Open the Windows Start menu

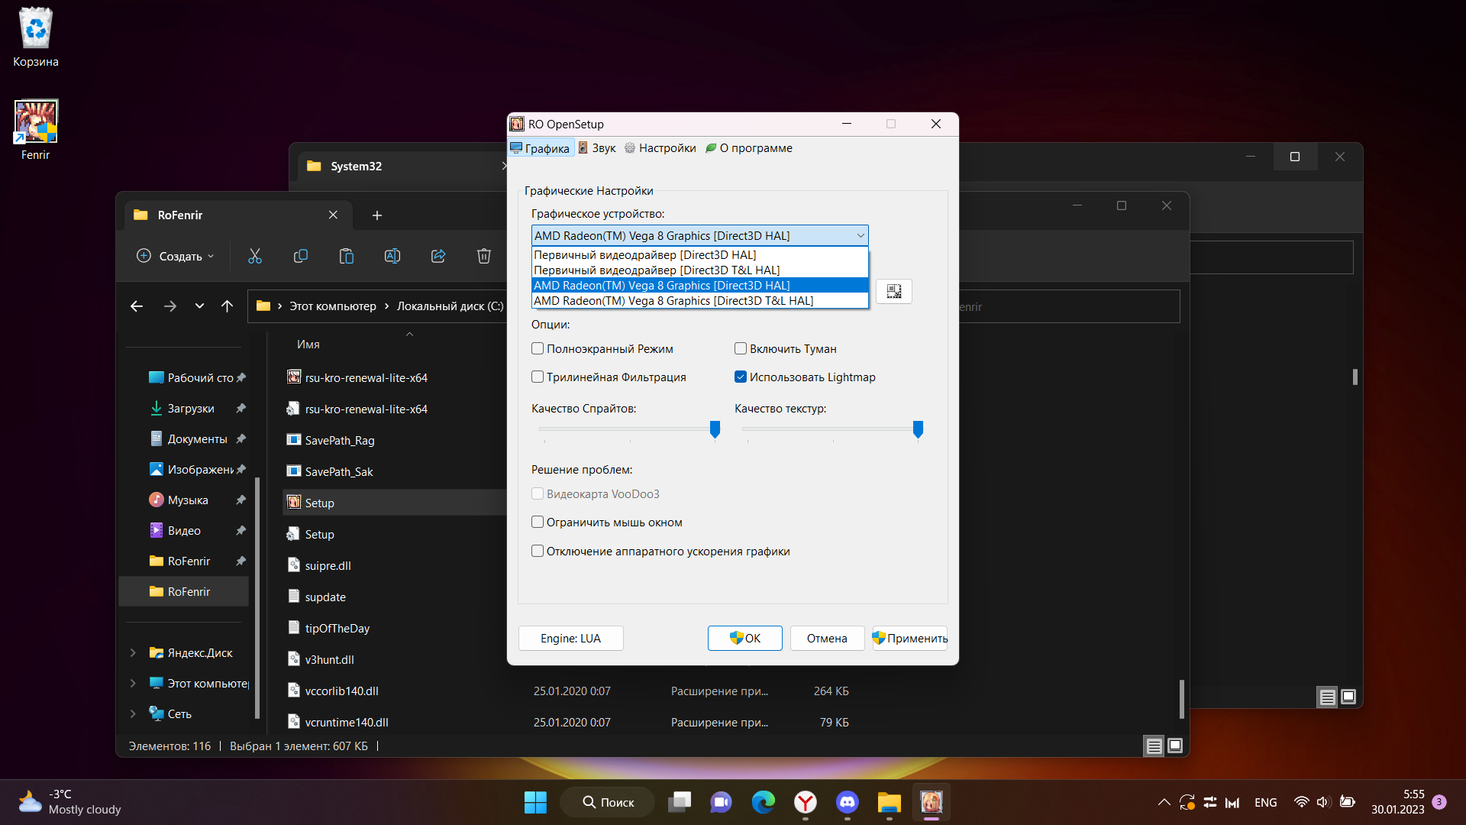pos(535,802)
